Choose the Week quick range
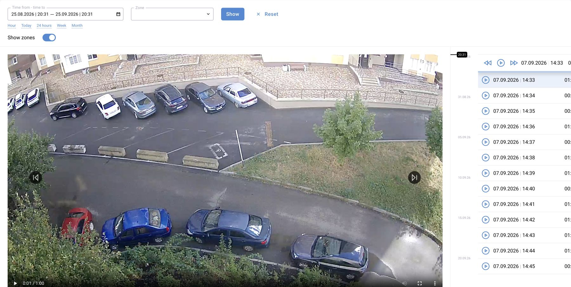The width and height of the screenshot is (571, 287). tap(62, 26)
